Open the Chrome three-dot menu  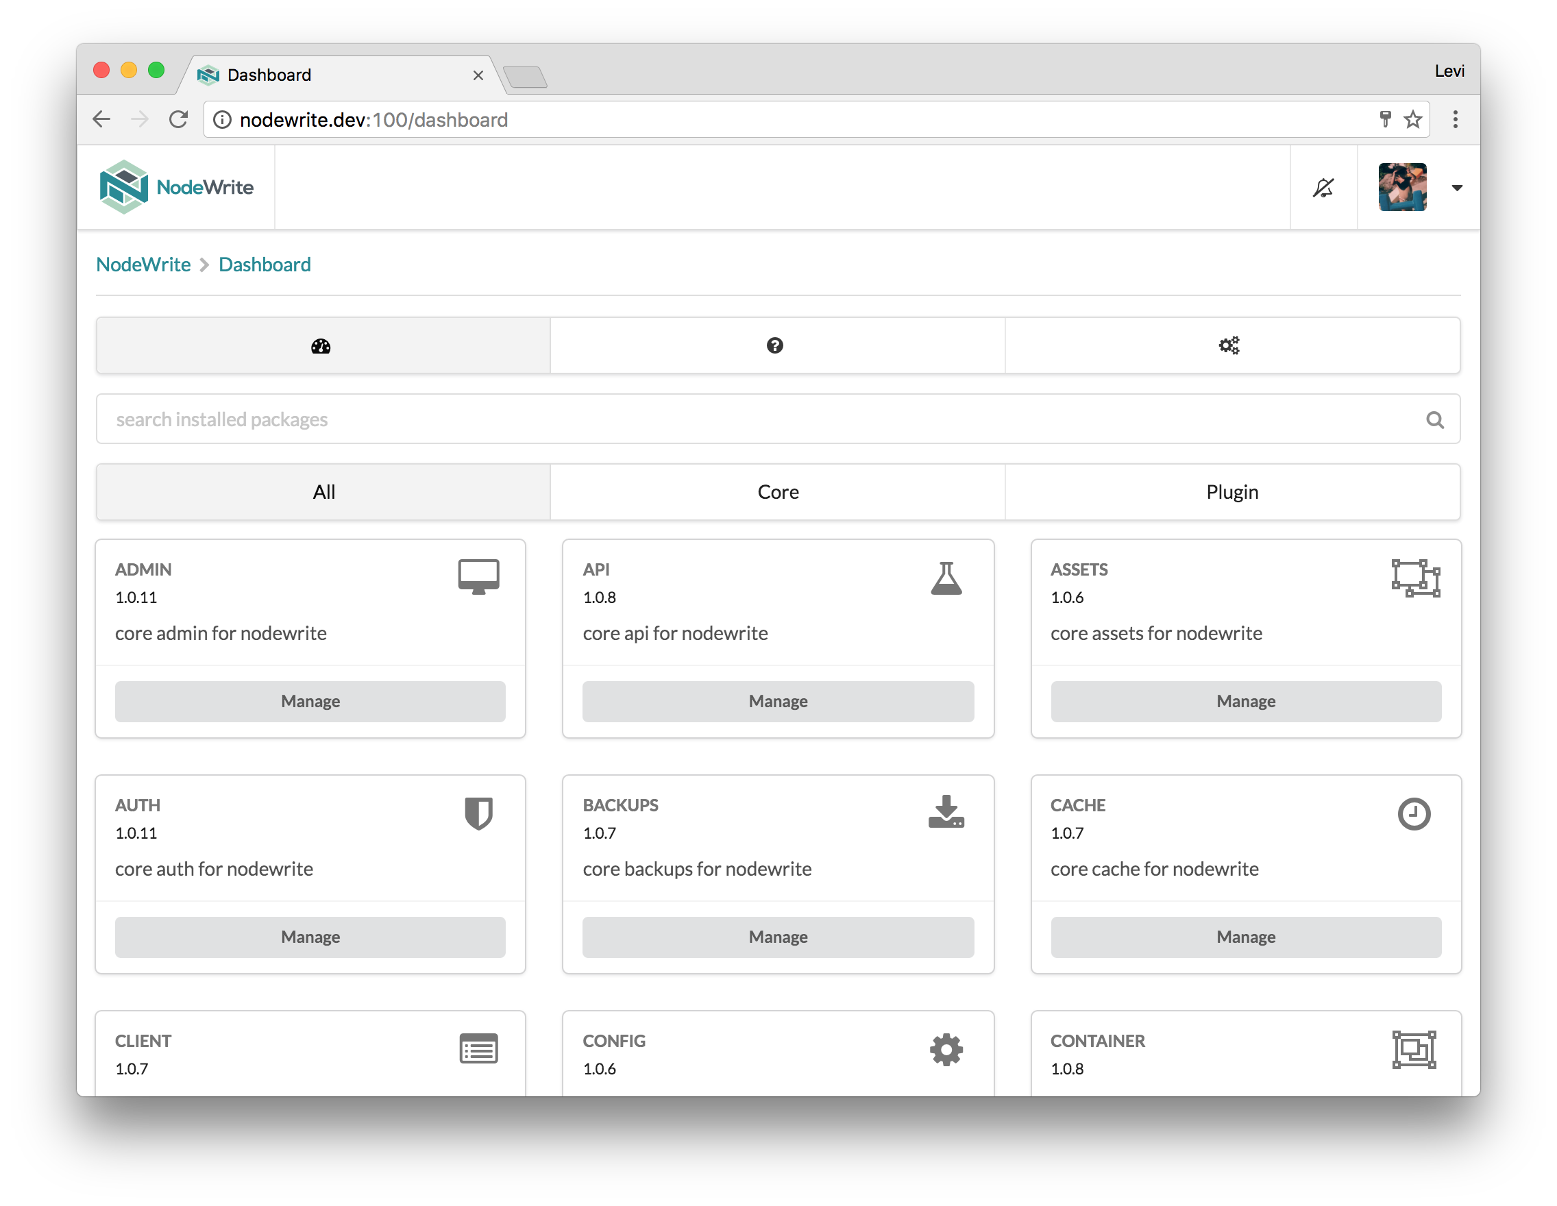tap(1455, 119)
